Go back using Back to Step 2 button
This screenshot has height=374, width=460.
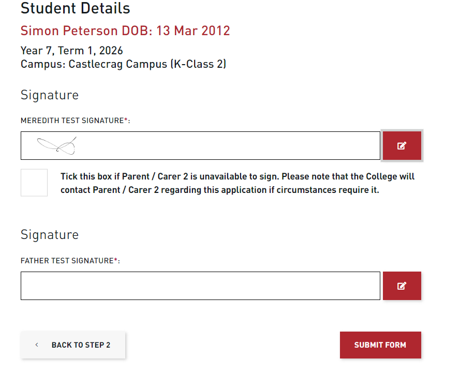[x=73, y=345]
